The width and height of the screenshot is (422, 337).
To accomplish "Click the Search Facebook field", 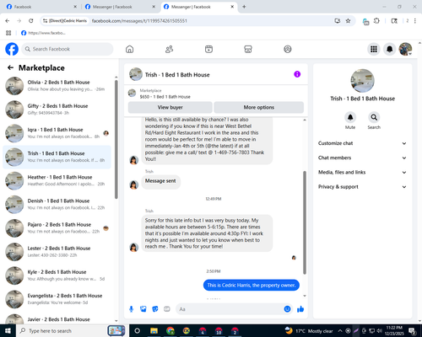I will point(68,49).
